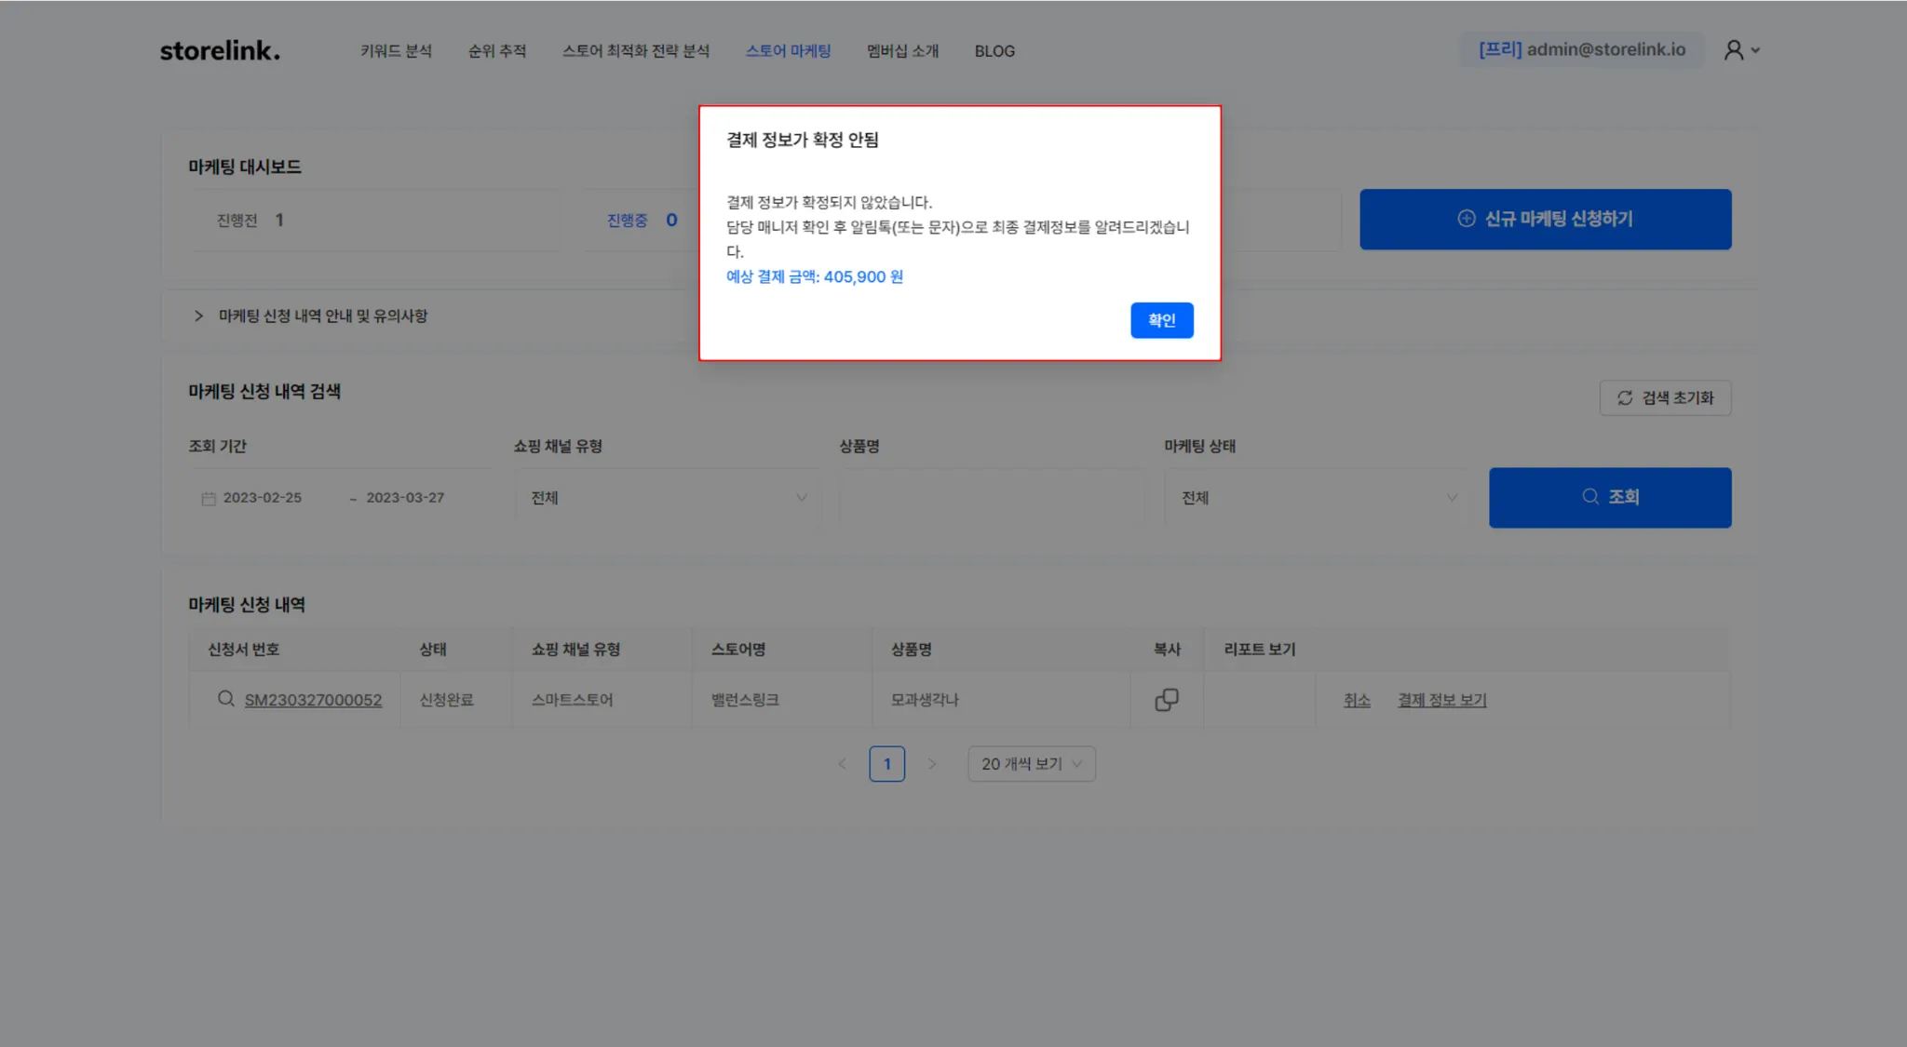1907x1047 pixels.
Task: Open the 마케팅 상태 dropdown
Action: point(1318,498)
